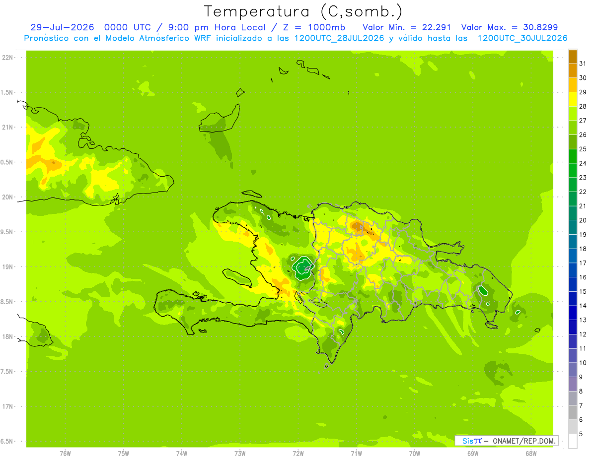The image size is (596, 460).
Task: Click the dark blue legend swatch between 12 and 13
Action: 573,328
